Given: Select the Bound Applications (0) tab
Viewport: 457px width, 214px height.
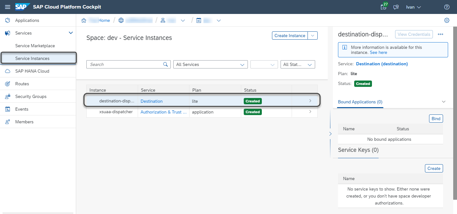Looking at the screenshot, I should (360, 102).
